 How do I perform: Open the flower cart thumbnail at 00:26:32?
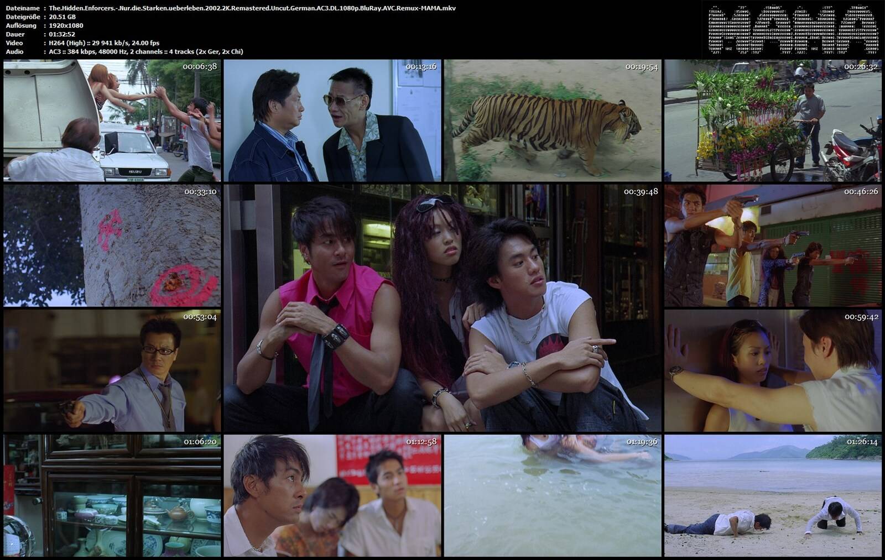click(x=773, y=121)
